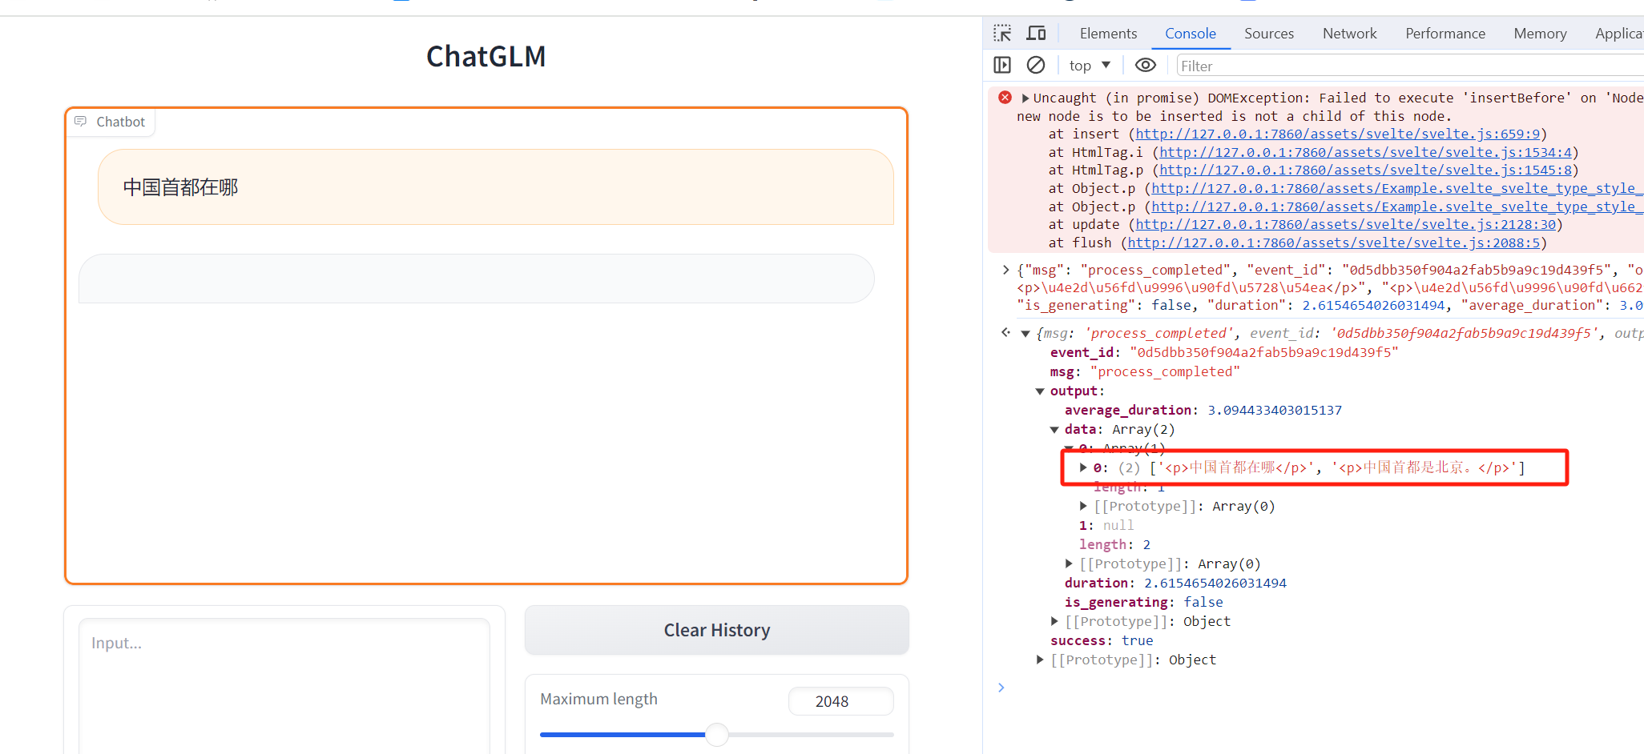The width and height of the screenshot is (1644, 754).
Task: Expand the Uncaught DOMException error triangle
Action: click(1025, 98)
